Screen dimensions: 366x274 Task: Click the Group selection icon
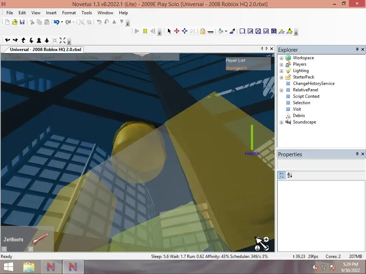[x=81, y=22]
